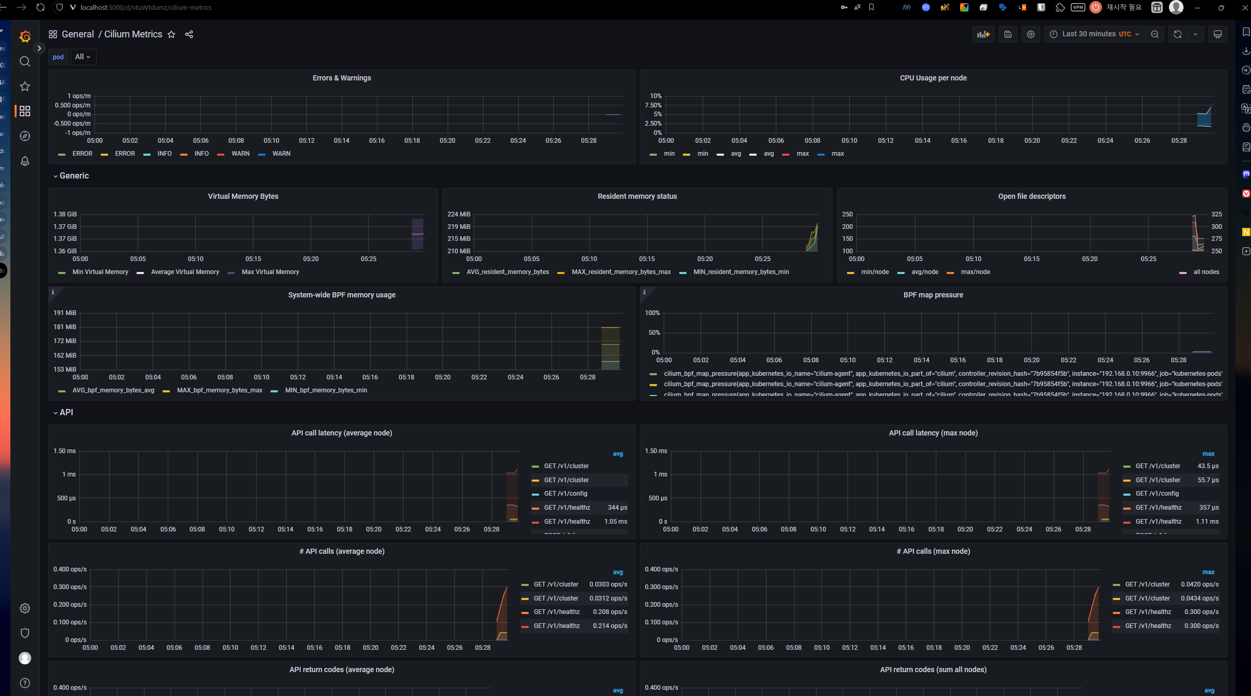The width and height of the screenshot is (1251, 696).
Task: Open dashboard settings with the gear icon
Action: (1030, 34)
